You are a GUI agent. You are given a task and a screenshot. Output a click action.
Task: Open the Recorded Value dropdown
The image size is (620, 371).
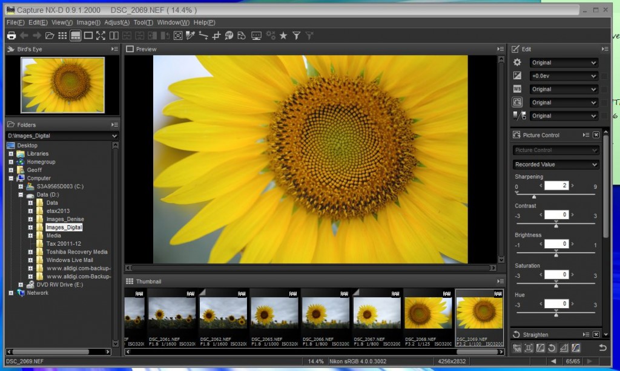pos(555,165)
